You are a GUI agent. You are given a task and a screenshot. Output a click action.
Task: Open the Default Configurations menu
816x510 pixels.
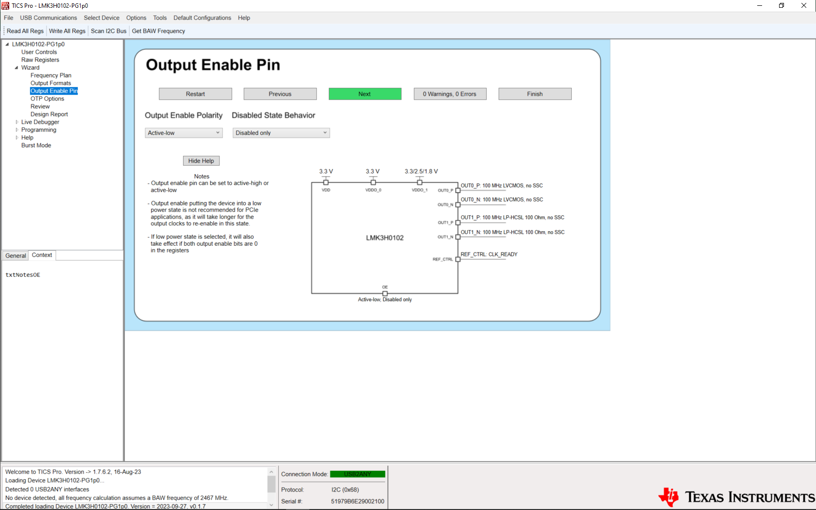[202, 18]
